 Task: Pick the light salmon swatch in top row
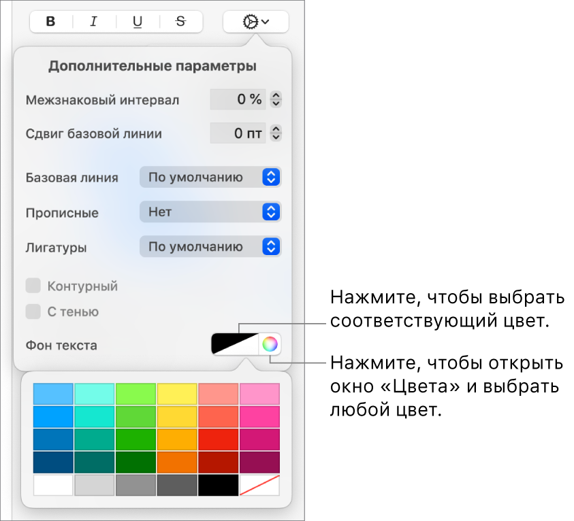(x=218, y=394)
